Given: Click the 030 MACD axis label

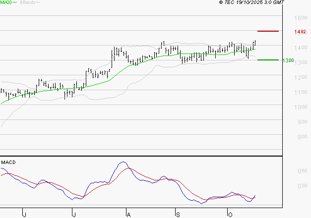Looking at the screenshot, I should coord(303,186).
